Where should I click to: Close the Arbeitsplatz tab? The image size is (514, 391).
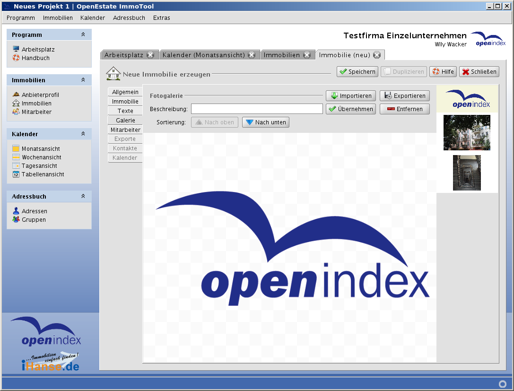pyautogui.click(x=150, y=55)
